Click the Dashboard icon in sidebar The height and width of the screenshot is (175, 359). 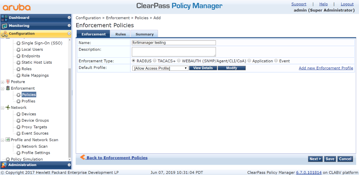(4, 18)
